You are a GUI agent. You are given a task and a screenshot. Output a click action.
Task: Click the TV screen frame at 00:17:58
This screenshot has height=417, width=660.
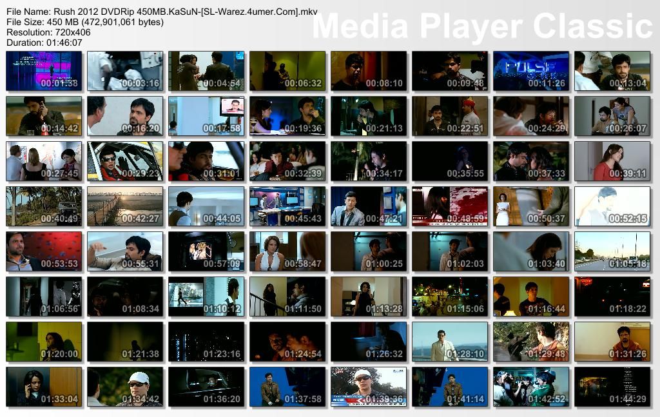pyautogui.click(x=206, y=116)
